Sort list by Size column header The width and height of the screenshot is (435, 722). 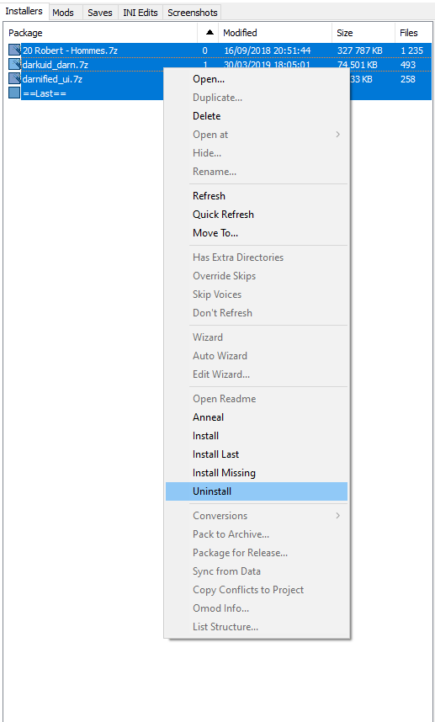pyautogui.click(x=363, y=33)
